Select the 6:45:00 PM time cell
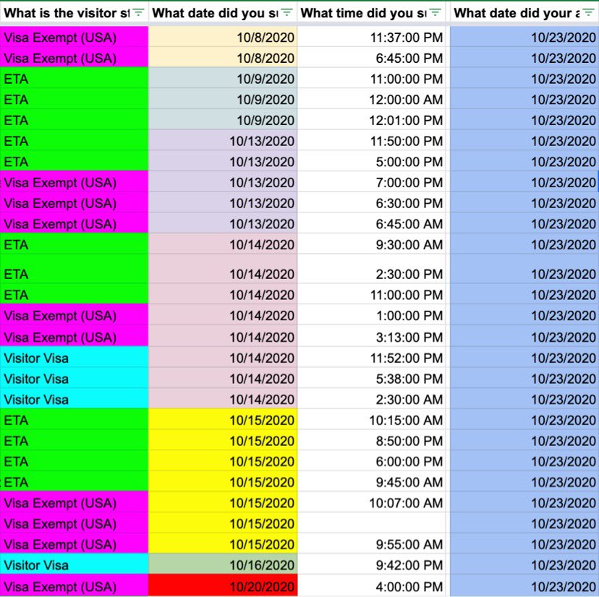The image size is (599, 597). coord(371,58)
